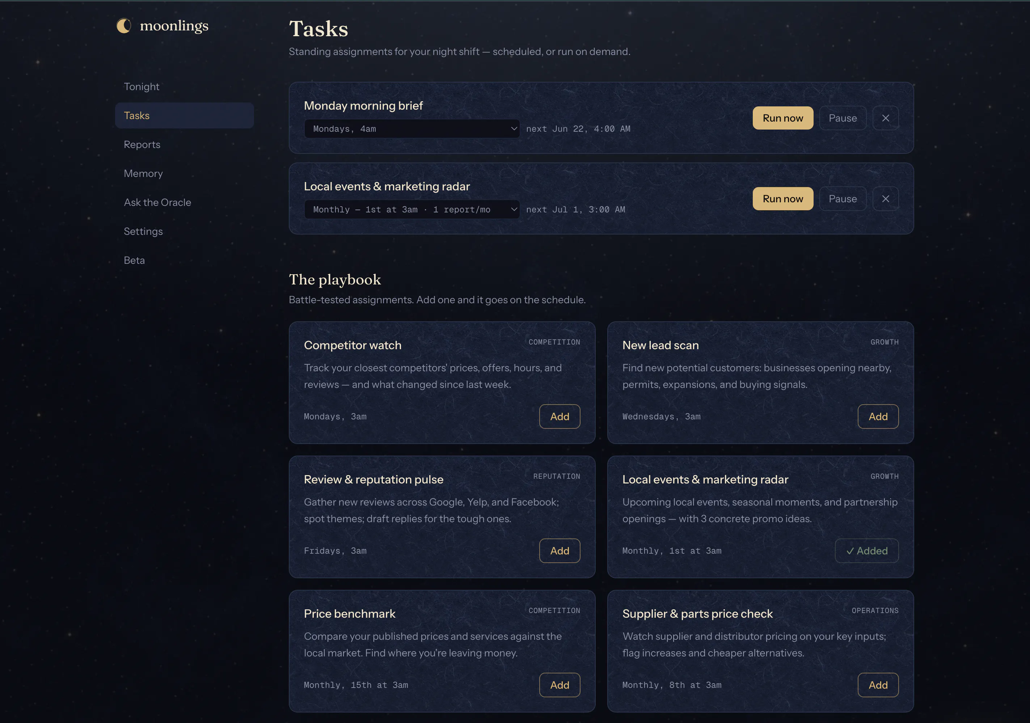Click 'Monthly, 1st at 3am' playbook text
Screen dimensions: 1030x723
(x=672, y=551)
